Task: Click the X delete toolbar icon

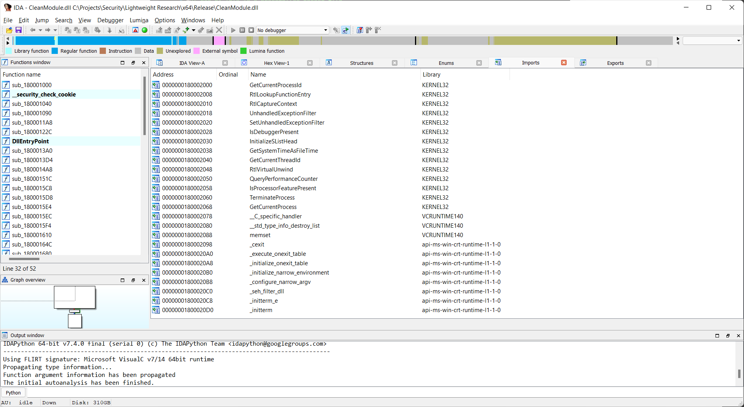Action: point(219,30)
